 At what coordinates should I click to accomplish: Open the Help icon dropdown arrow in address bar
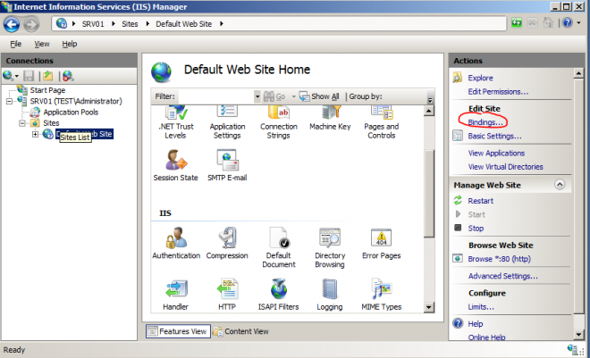[x=579, y=23]
